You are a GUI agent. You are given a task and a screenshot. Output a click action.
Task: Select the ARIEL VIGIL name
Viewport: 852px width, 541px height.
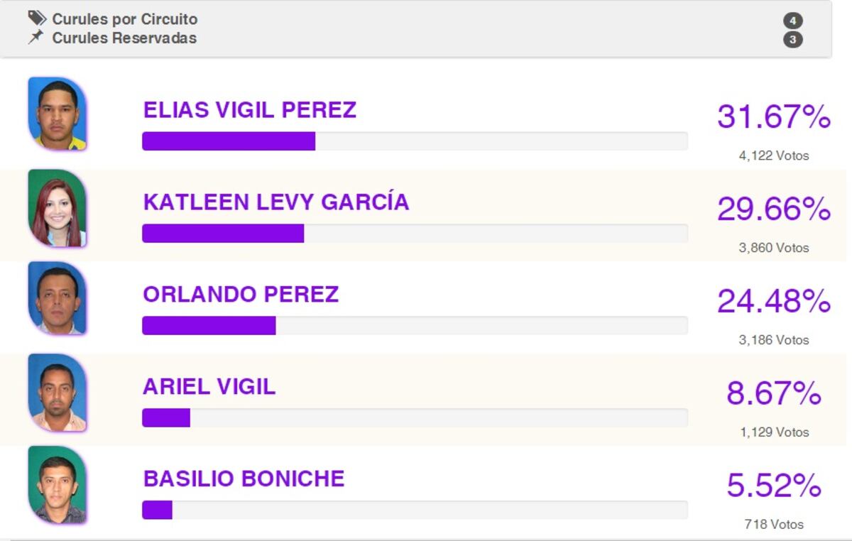point(209,387)
